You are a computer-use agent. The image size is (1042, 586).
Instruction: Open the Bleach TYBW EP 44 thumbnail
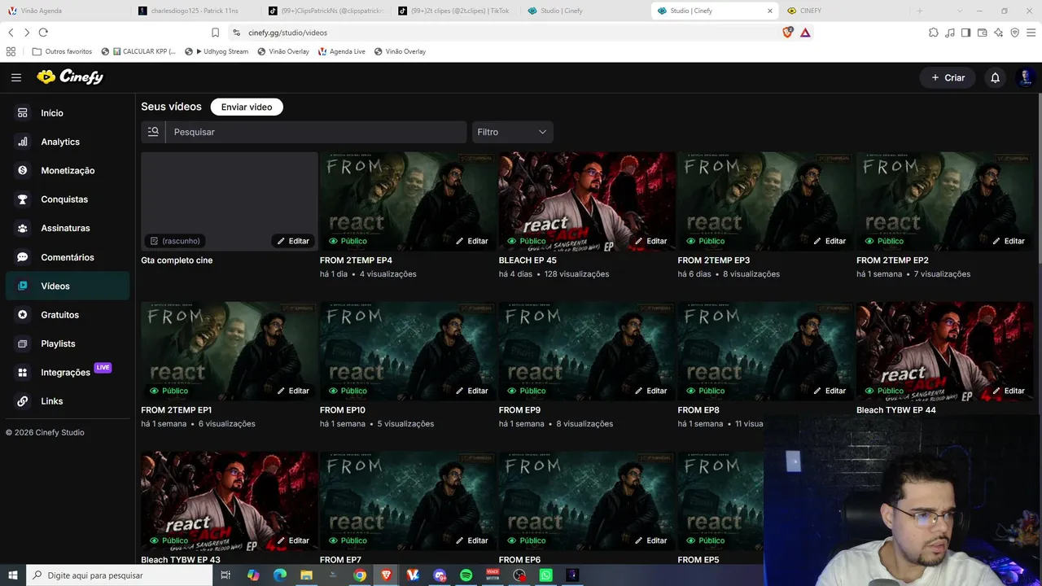945,351
